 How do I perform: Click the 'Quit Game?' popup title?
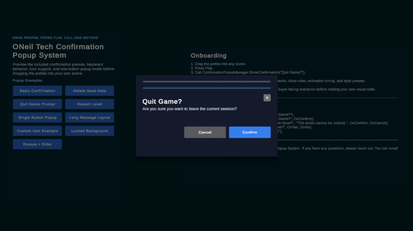point(162,102)
